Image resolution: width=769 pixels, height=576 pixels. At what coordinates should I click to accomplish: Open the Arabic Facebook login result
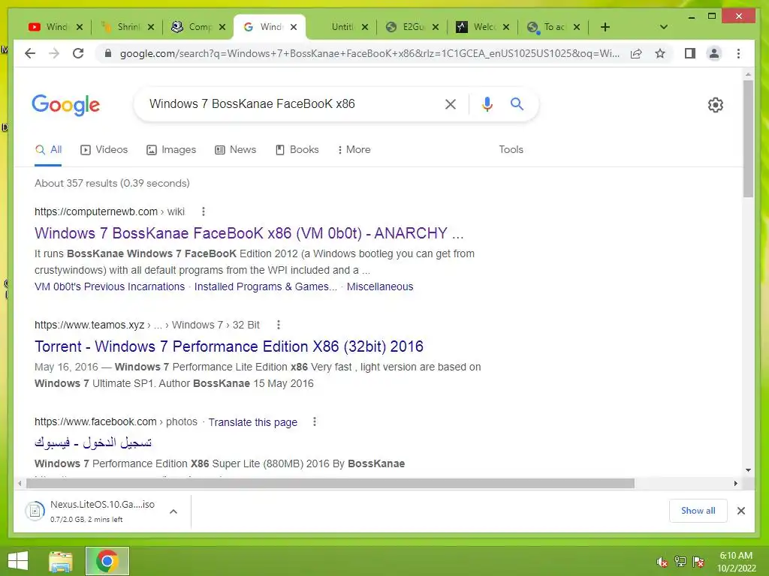(93, 442)
